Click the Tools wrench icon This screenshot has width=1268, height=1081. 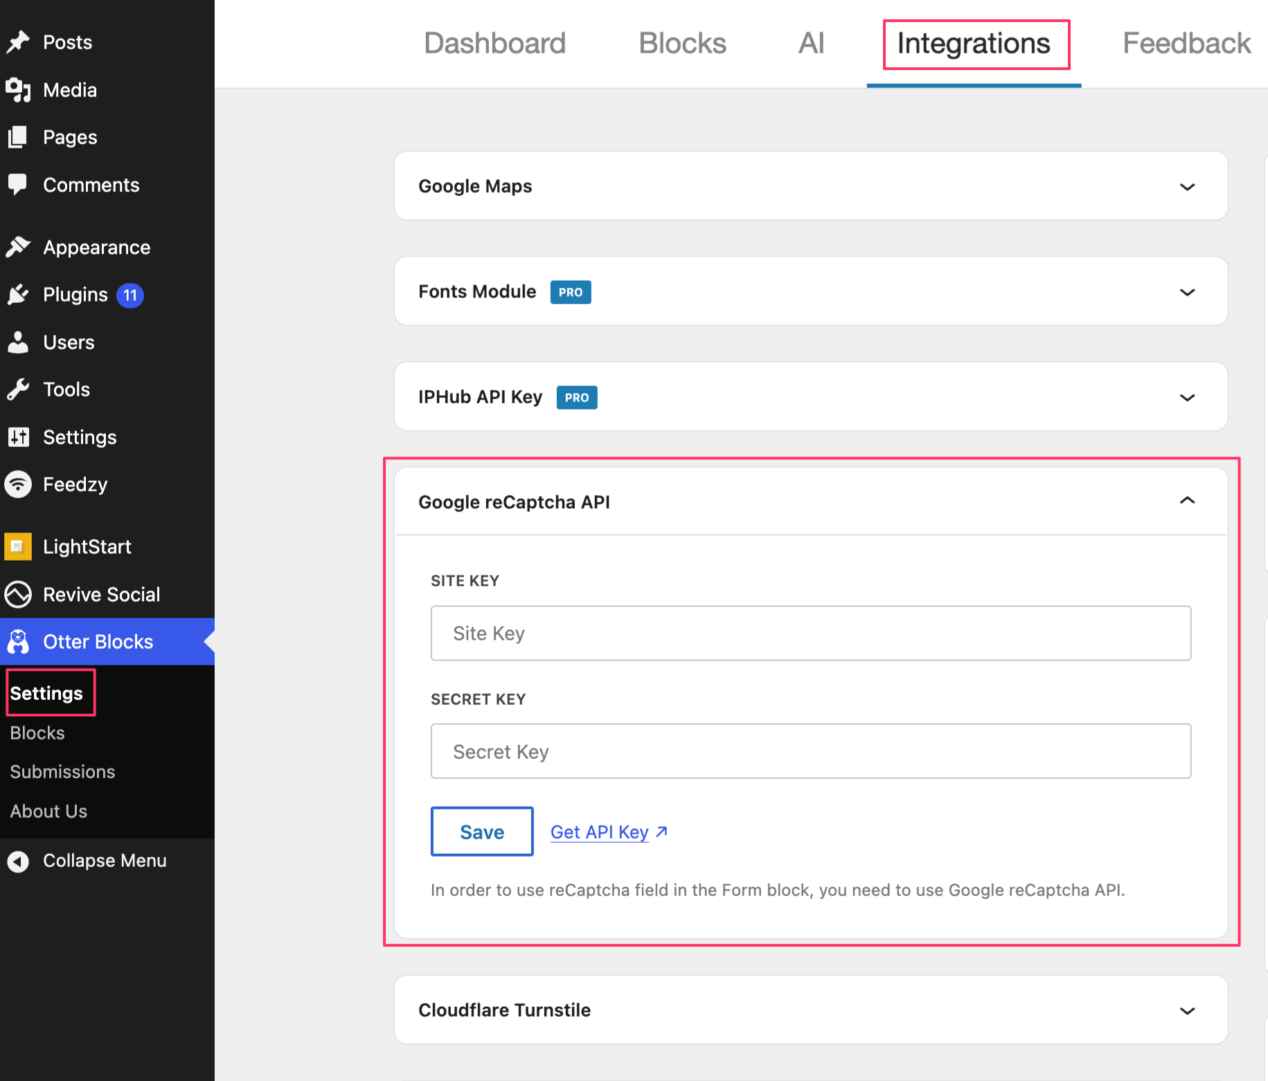[18, 389]
